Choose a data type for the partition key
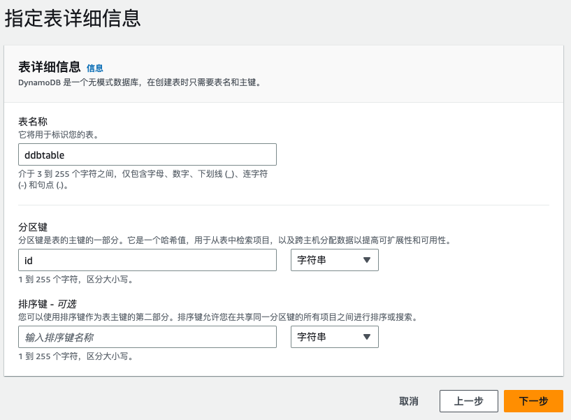 pos(334,259)
